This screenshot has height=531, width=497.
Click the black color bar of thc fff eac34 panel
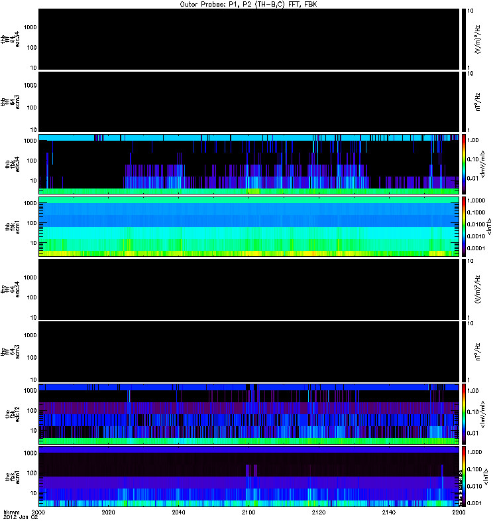coord(464,289)
